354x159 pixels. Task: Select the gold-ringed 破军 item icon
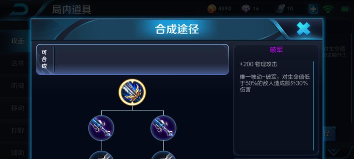tap(132, 92)
